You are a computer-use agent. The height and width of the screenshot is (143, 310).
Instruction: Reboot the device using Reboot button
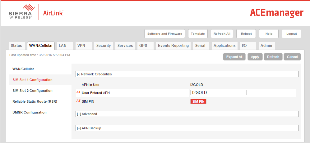point(246,34)
